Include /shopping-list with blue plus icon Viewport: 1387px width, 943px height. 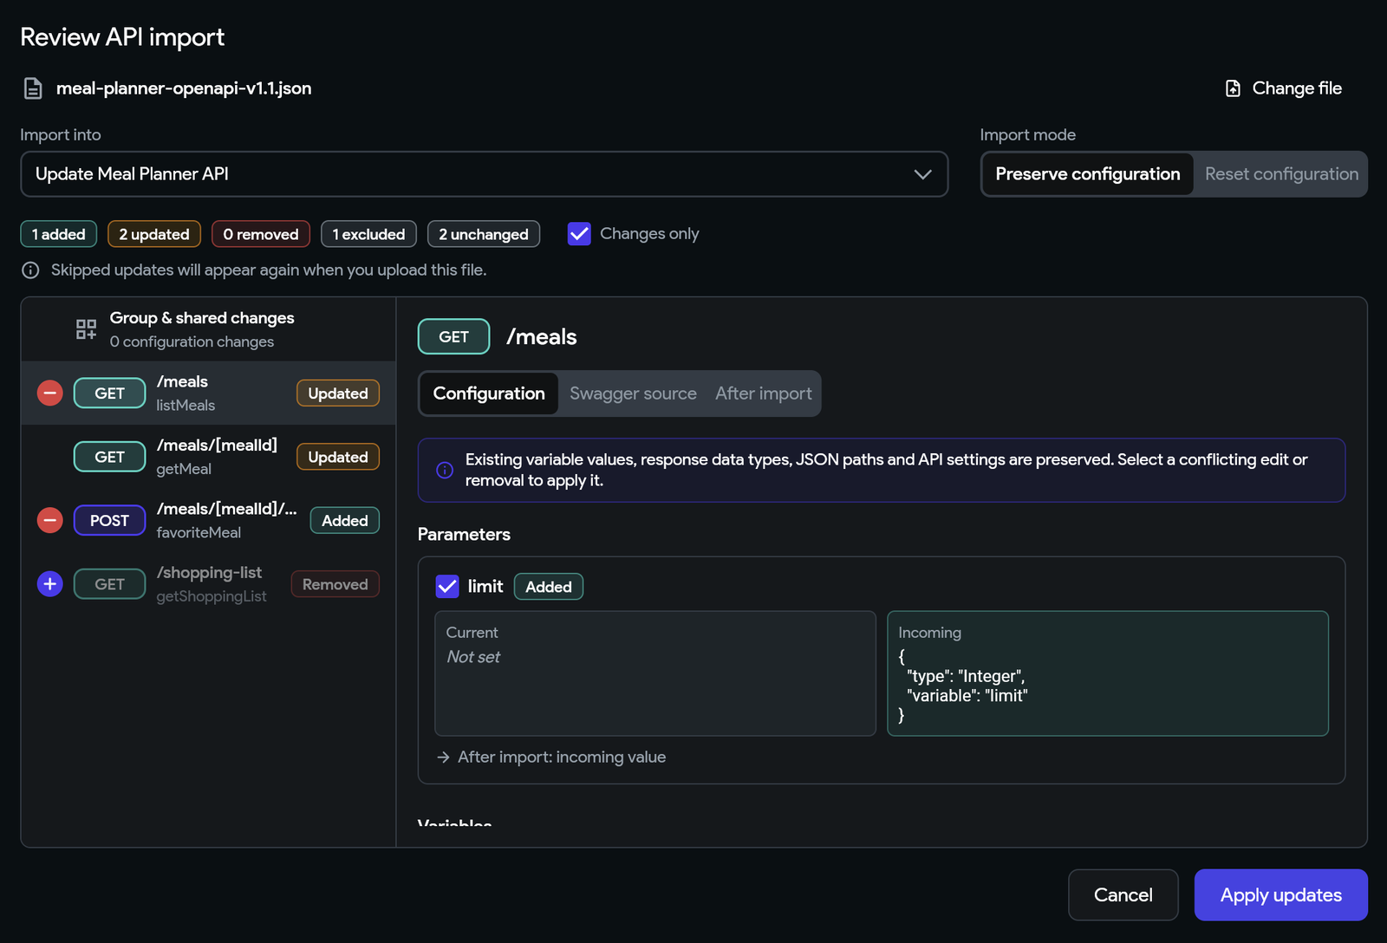tap(50, 584)
